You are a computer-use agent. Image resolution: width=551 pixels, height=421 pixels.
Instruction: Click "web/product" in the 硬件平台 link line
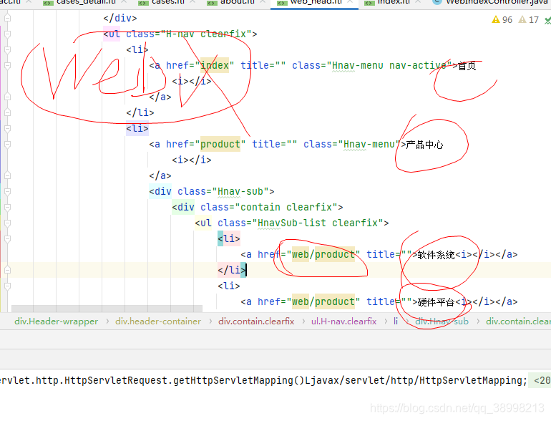click(323, 301)
